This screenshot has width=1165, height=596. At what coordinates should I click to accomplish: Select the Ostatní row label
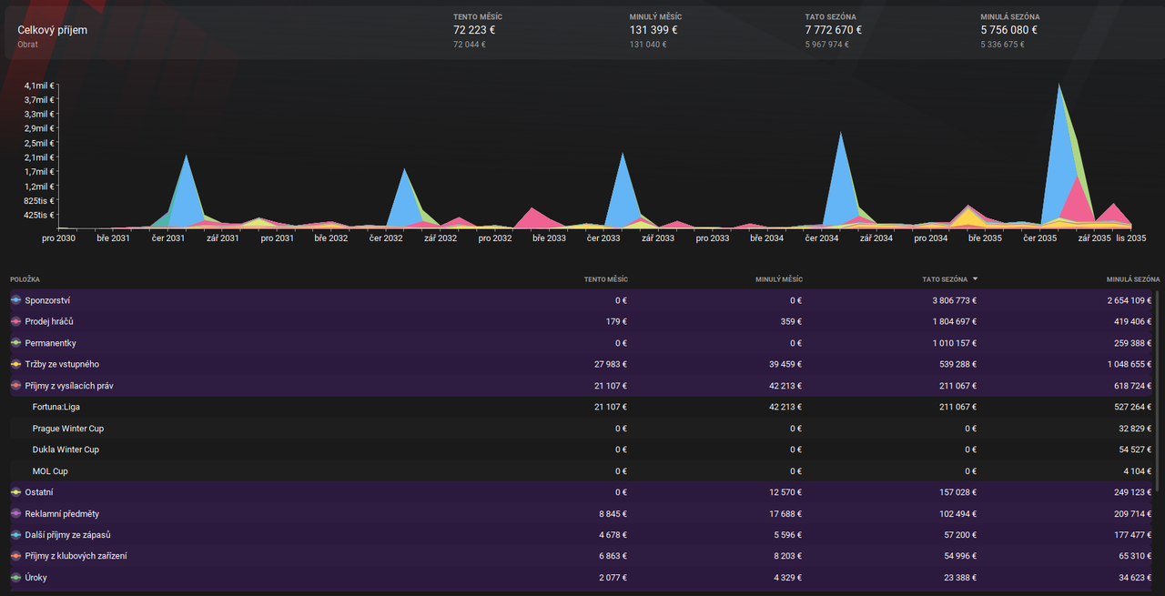tap(40, 492)
